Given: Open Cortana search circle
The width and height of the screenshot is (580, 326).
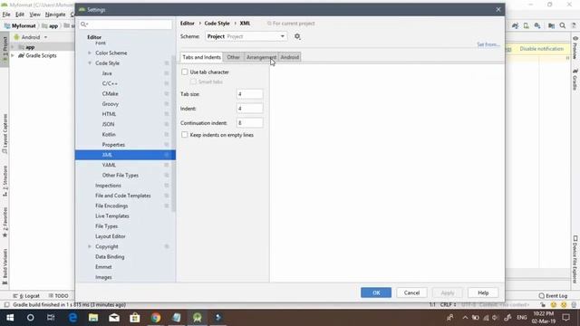Looking at the screenshot, I should click(x=30, y=318).
